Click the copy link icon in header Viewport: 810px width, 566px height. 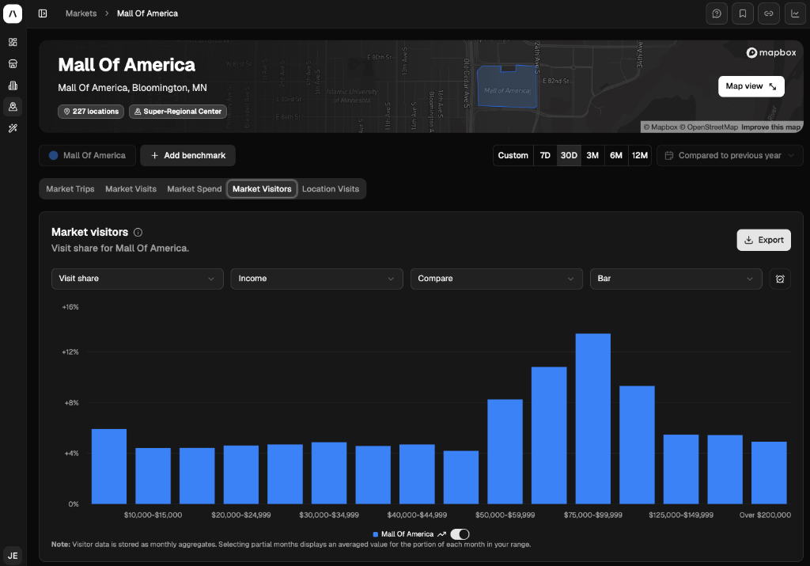[x=769, y=13]
